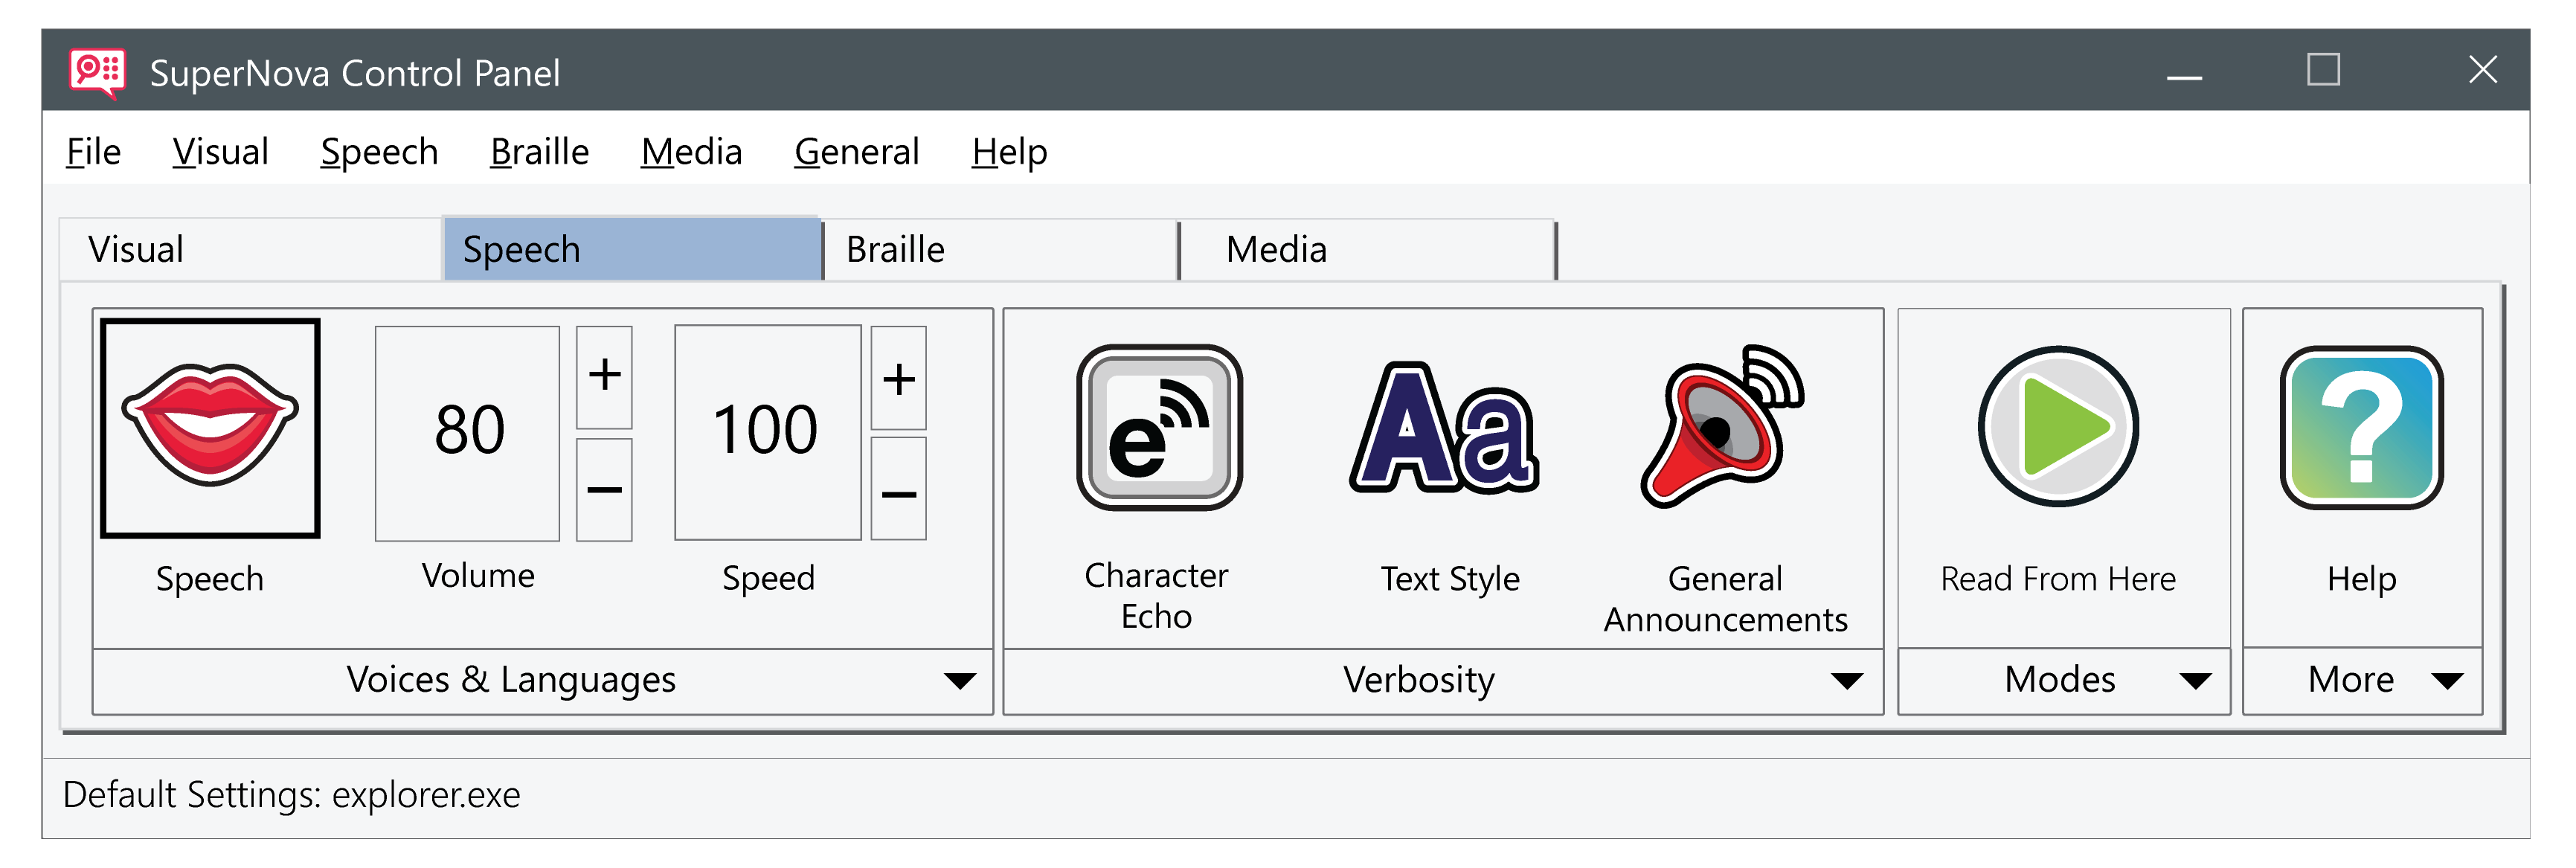Maximize the SuperNova Control Panel window

(x=2323, y=70)
